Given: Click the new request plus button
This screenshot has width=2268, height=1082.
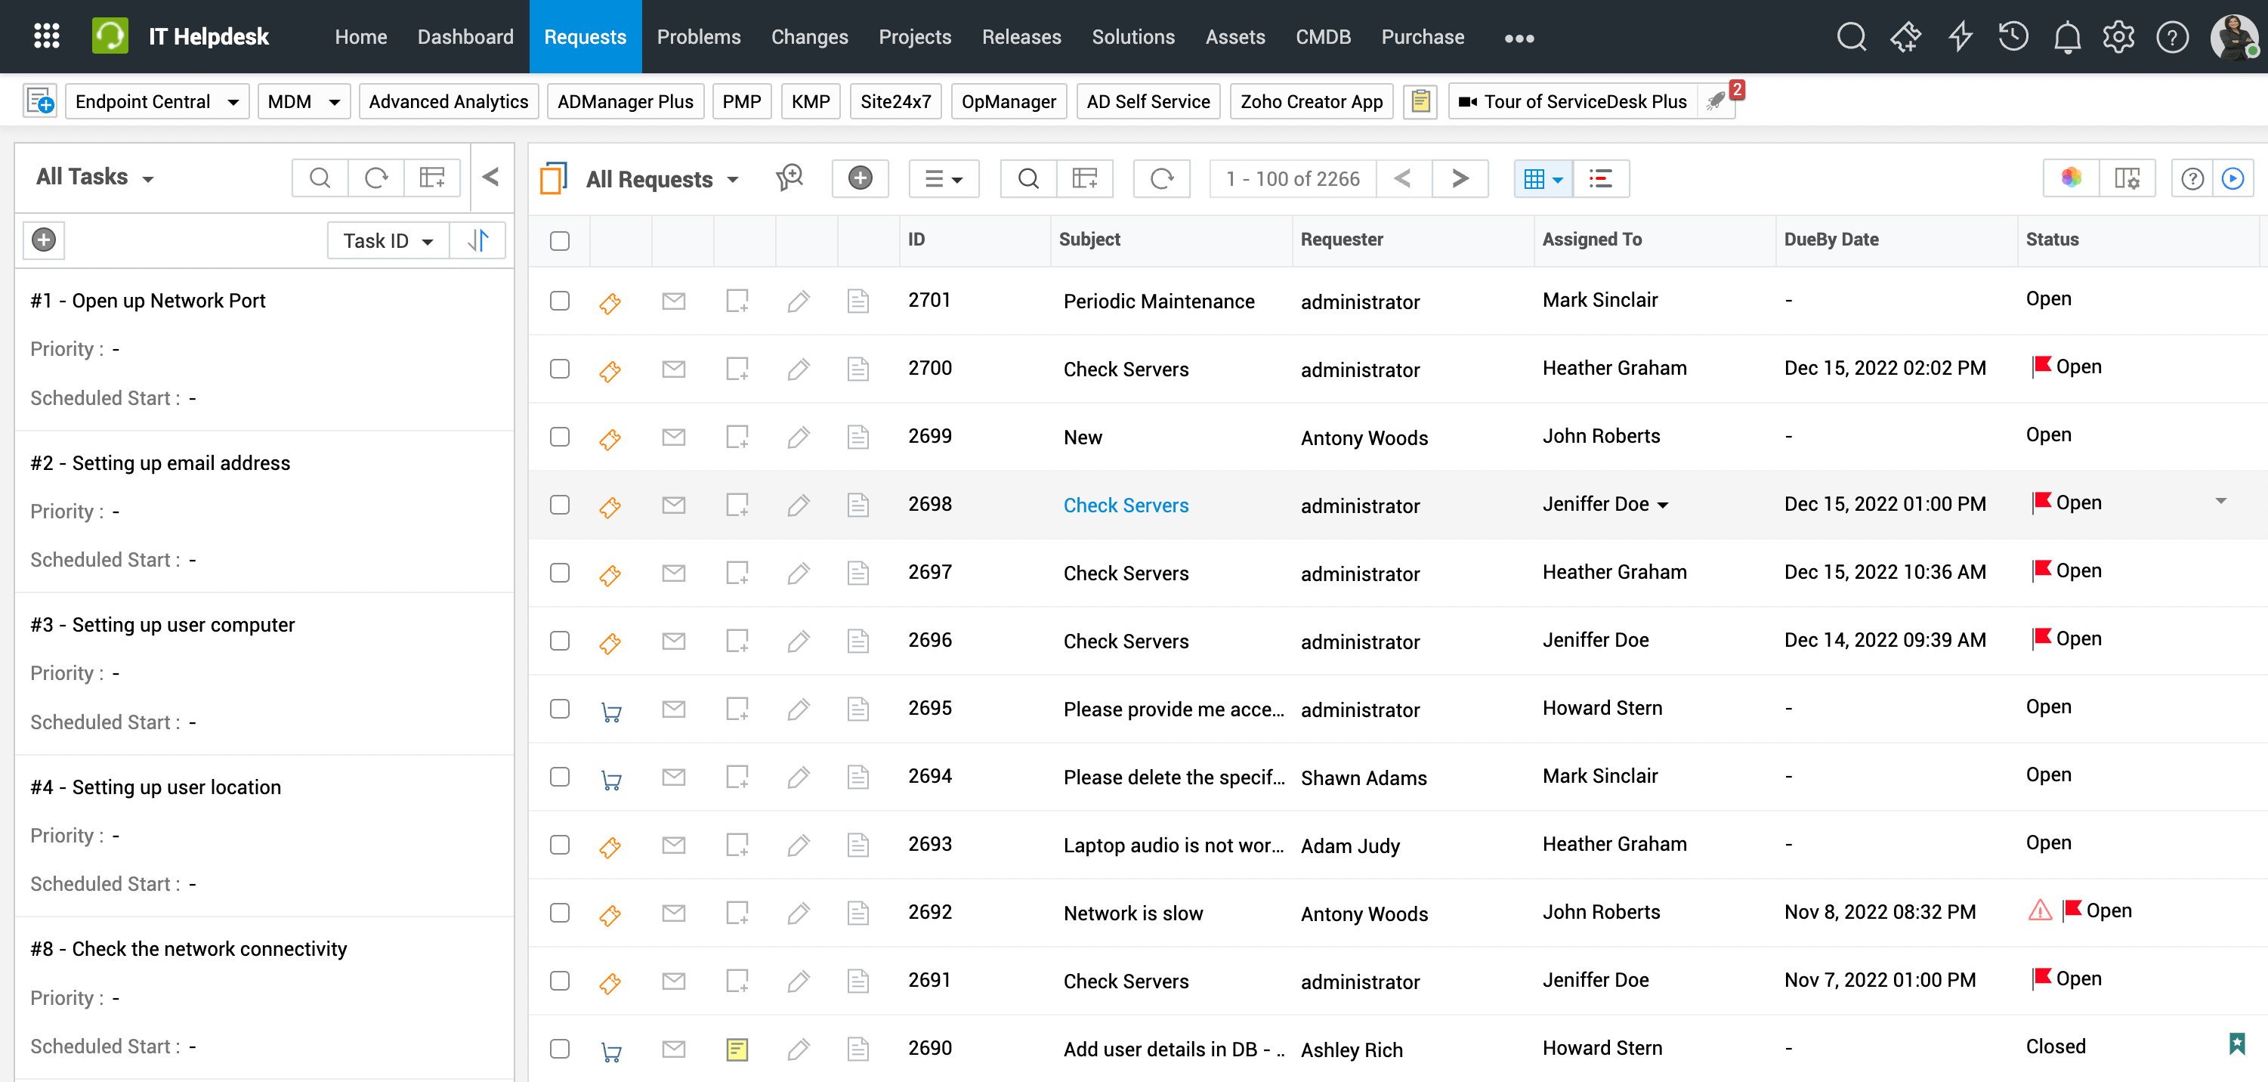Looking at the screenshot, I should 859,179.
